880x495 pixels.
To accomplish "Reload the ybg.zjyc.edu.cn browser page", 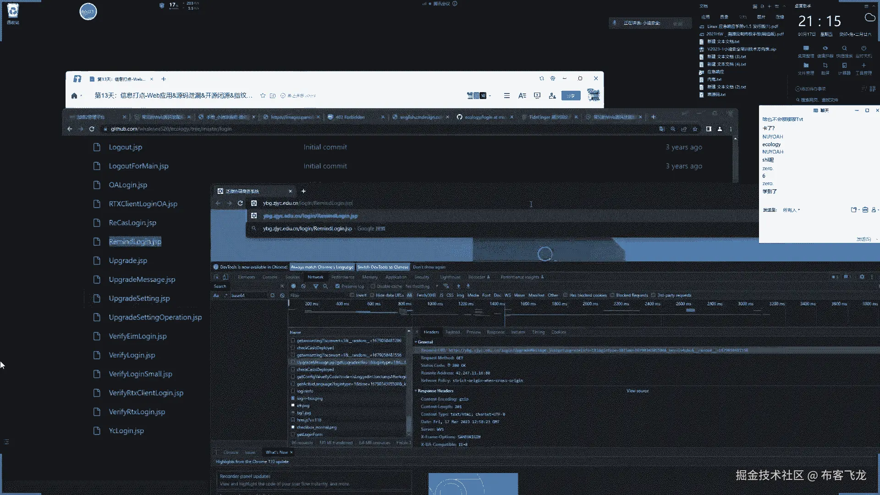I will [x=240, y=203].
